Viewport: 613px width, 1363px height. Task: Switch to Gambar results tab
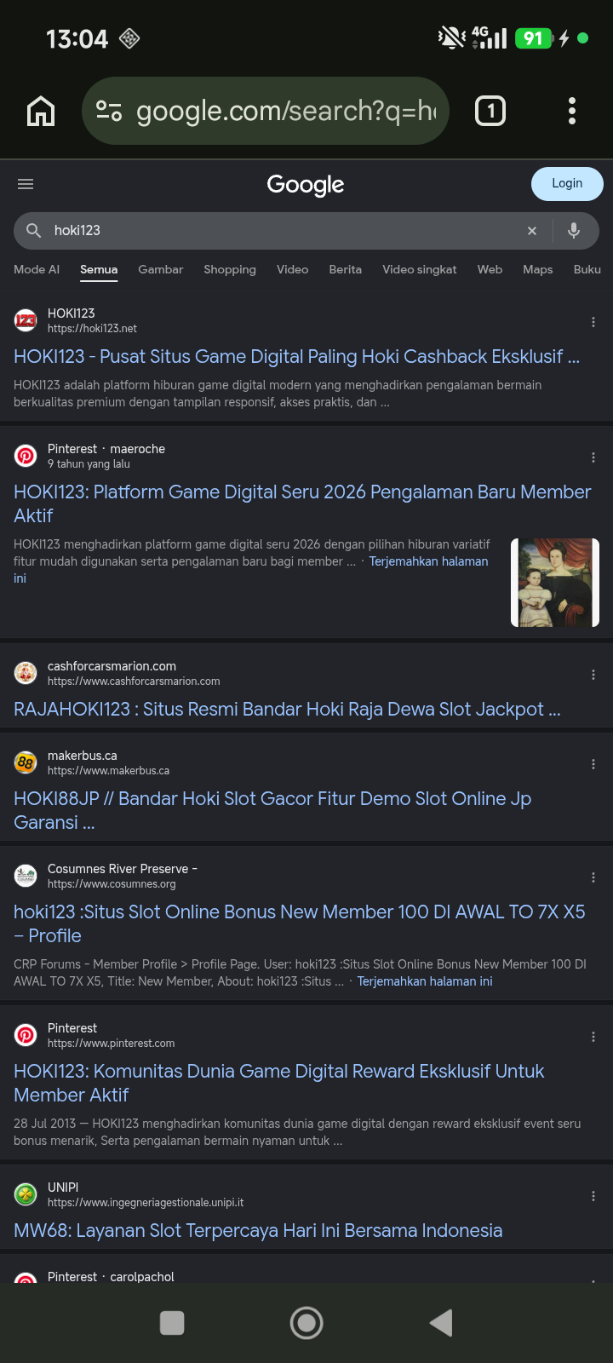161,269
